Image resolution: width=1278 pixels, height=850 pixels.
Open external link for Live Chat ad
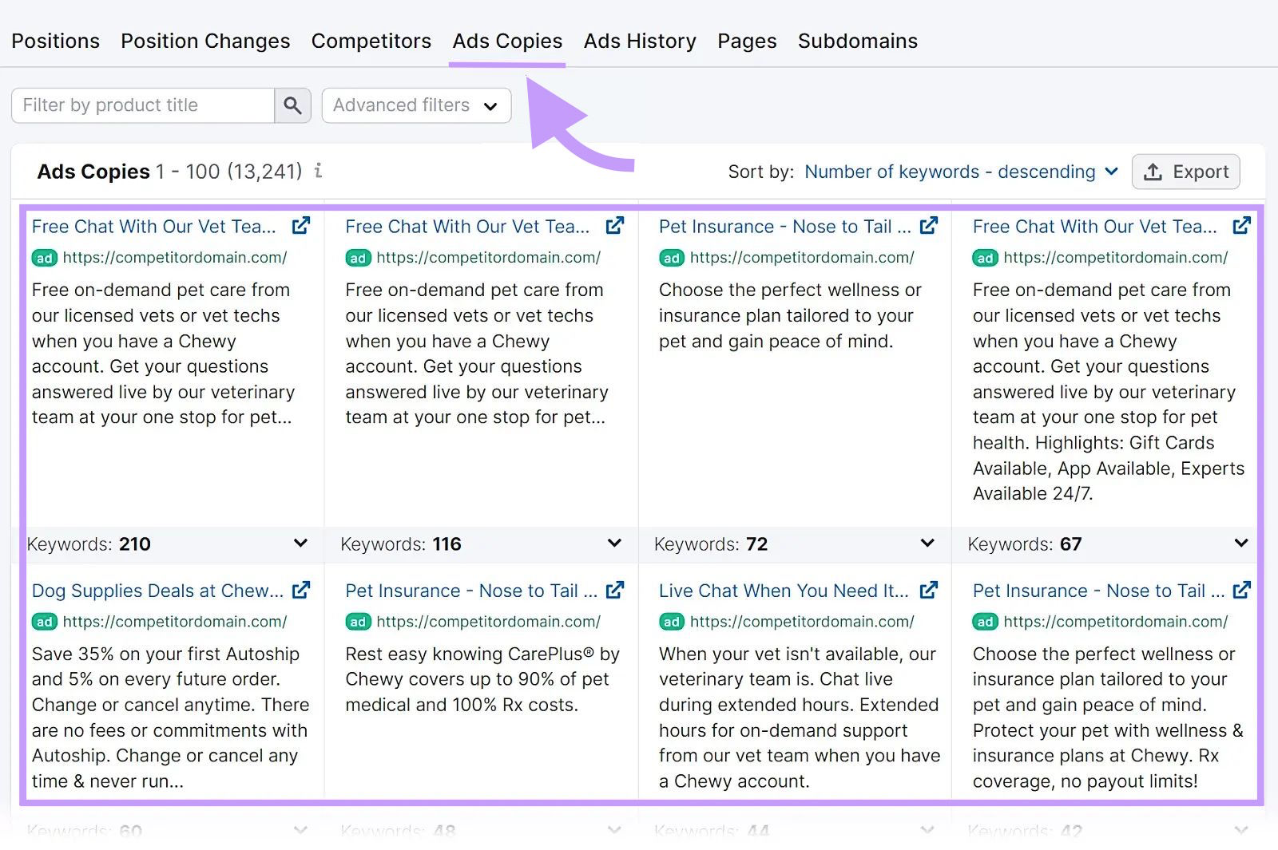tap(929, 591)
